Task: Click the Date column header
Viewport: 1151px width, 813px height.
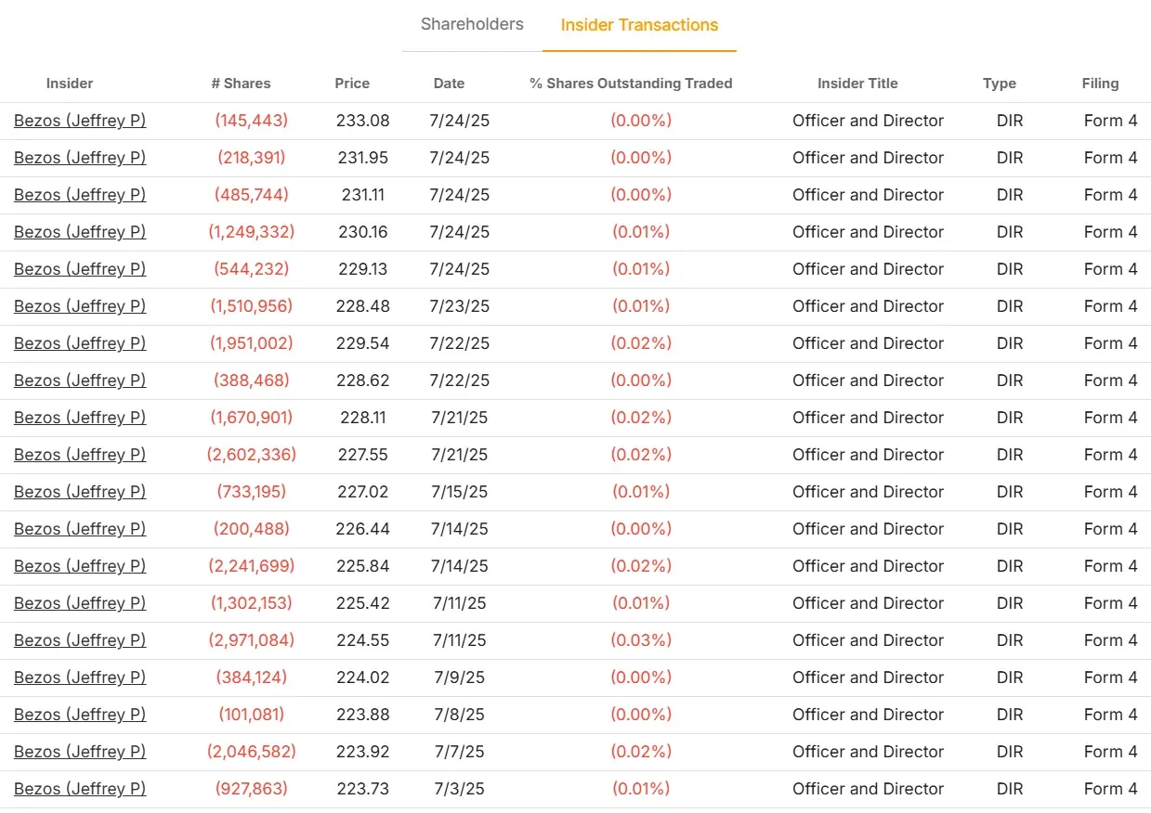Action: point(449,84)
